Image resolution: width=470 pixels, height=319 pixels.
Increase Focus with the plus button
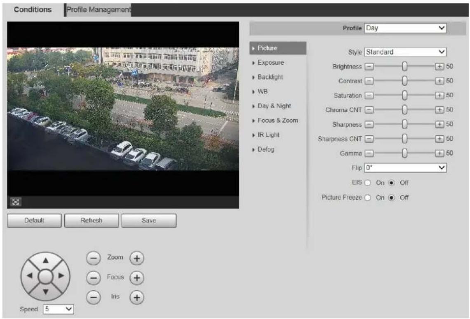(137, 278)
